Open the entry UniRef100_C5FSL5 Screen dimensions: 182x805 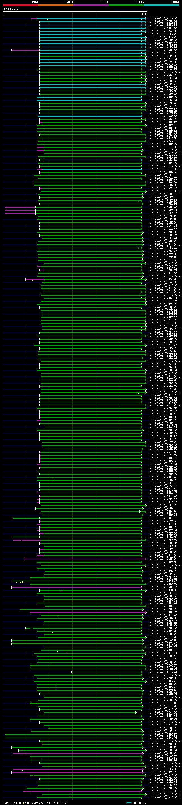tap(163, 439)
